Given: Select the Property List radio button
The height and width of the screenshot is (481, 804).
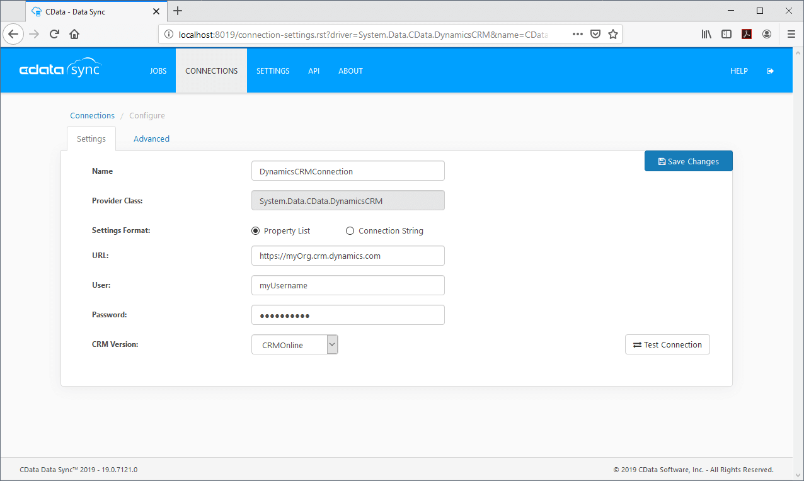Looking at the screenshot, I should [x=255, y=231].
